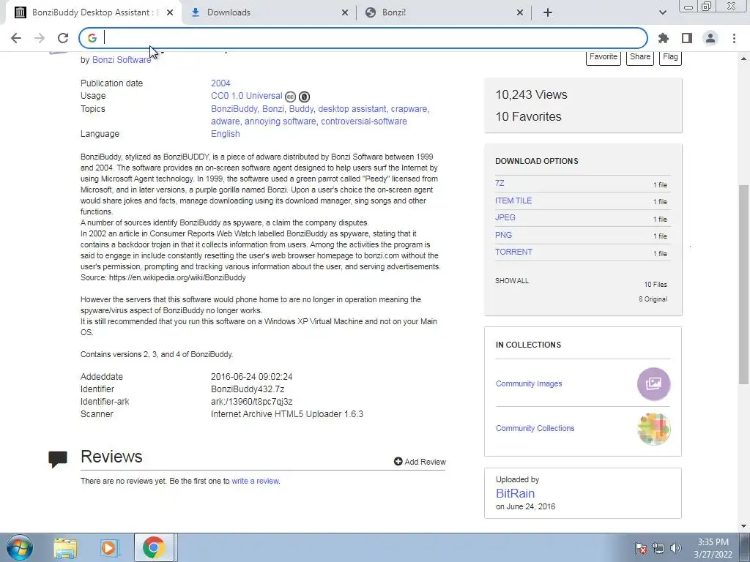Open the controversial-software topic link
The height and width of the screenshot is (562, 750).
point(363,121)
